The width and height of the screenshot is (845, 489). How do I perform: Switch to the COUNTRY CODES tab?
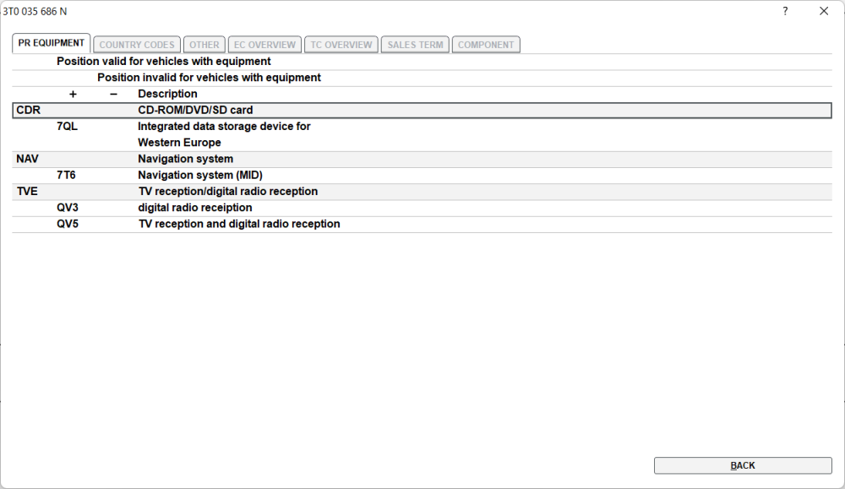(x=137, y=45)
